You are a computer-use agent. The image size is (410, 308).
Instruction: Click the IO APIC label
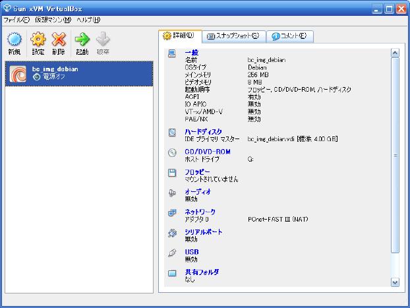tap(195, 104)
